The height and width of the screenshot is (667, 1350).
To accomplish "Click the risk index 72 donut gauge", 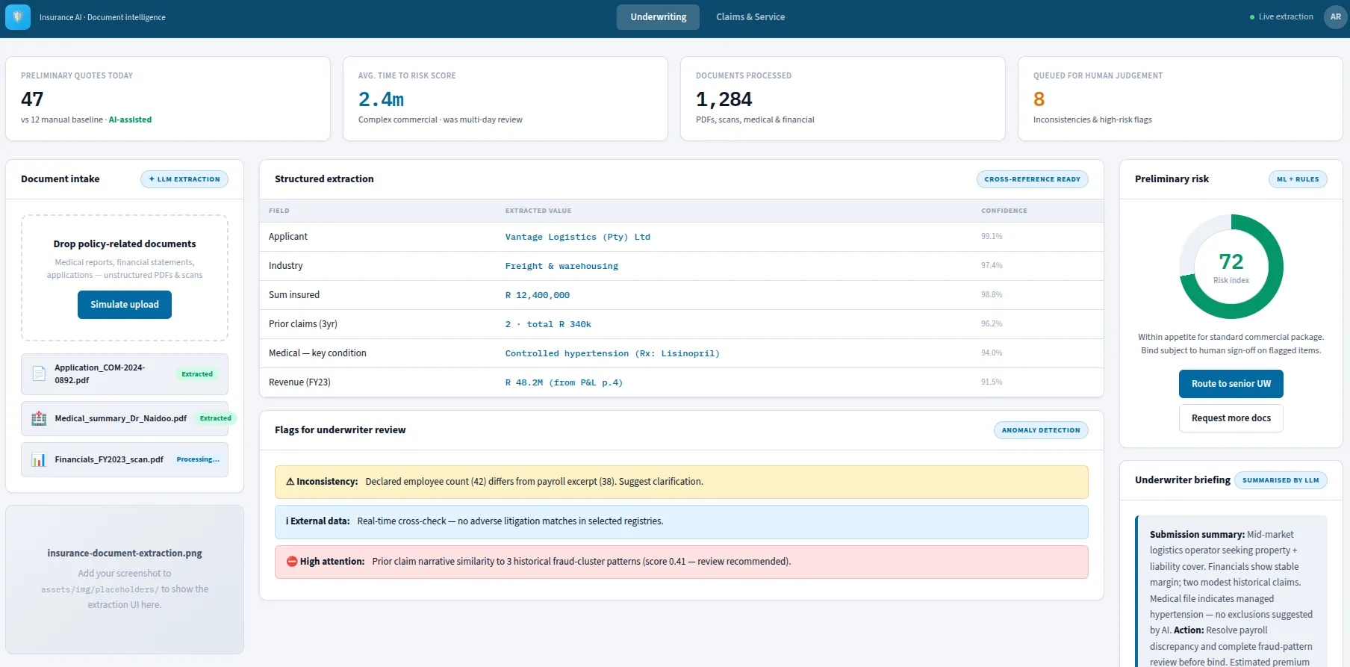I will pos(1231,267).
